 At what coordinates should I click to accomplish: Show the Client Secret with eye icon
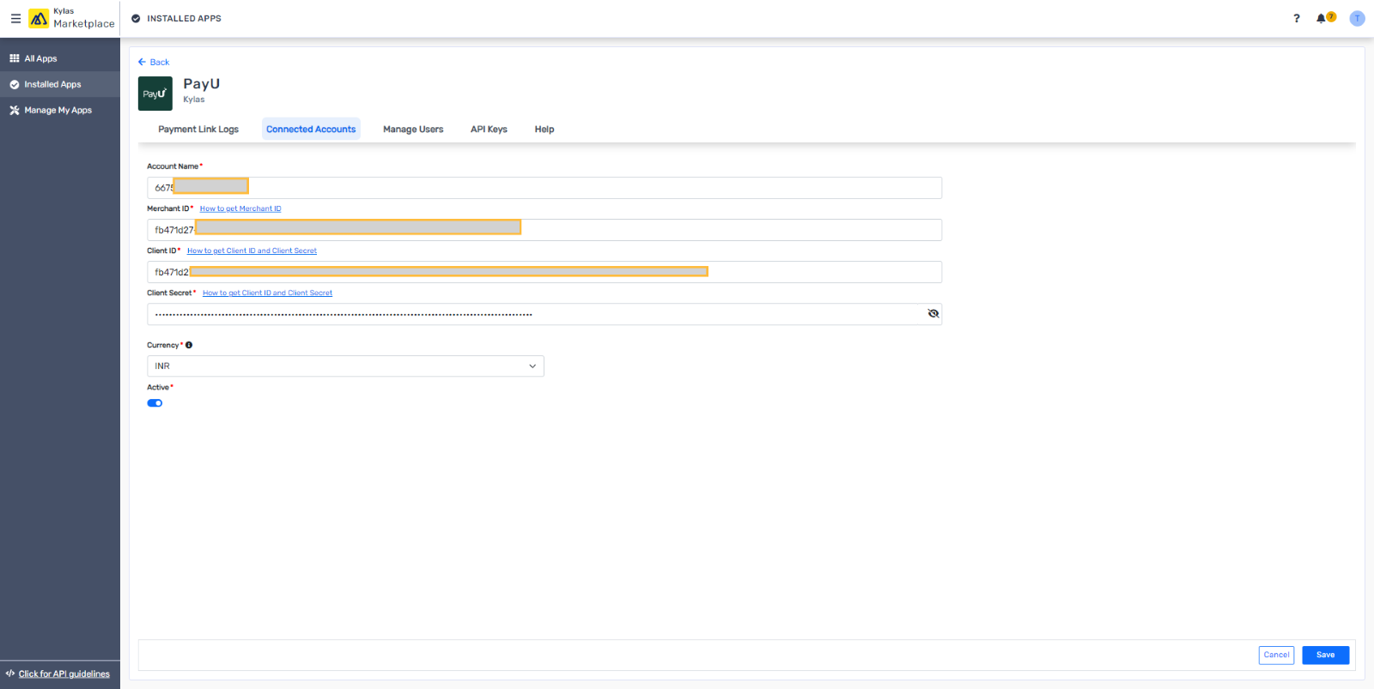point(933,314)
